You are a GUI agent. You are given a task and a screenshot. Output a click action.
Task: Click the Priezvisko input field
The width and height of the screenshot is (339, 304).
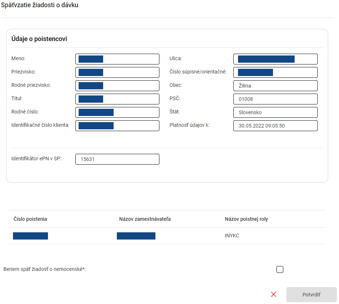click(x=118, y=72)
